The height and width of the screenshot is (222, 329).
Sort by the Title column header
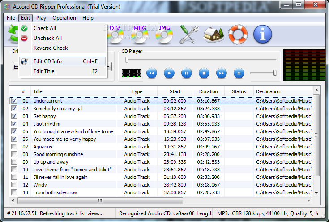(x=74, y=91)
